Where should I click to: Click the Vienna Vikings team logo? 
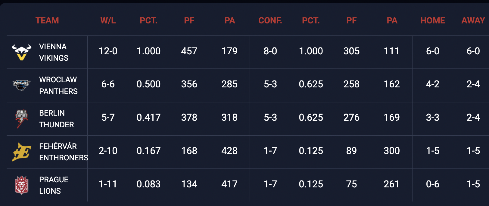tap(21, 52)
